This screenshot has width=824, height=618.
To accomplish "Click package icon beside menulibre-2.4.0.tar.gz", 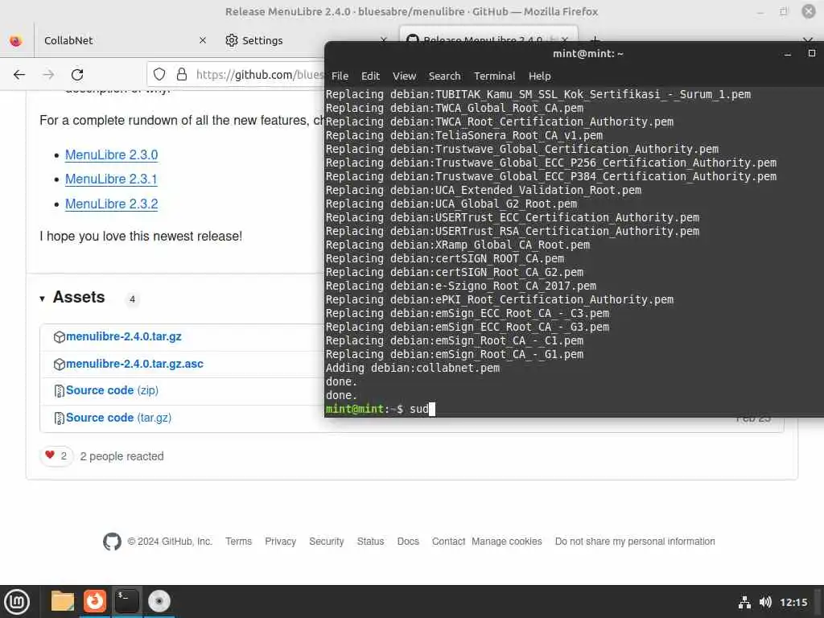I will pos(60,337).
